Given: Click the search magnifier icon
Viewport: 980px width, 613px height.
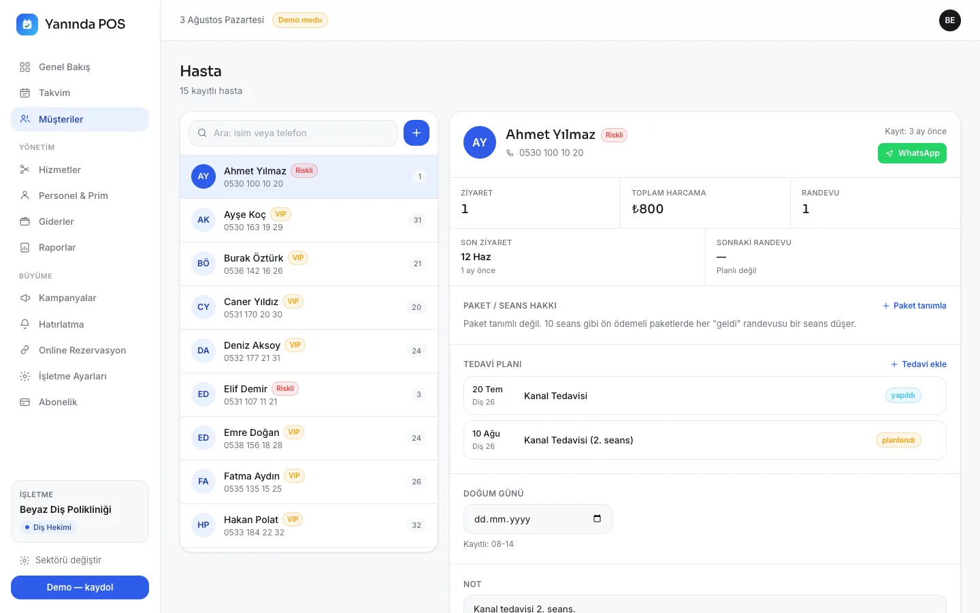Looking at the screenshot, I should [x=202, y=133].
